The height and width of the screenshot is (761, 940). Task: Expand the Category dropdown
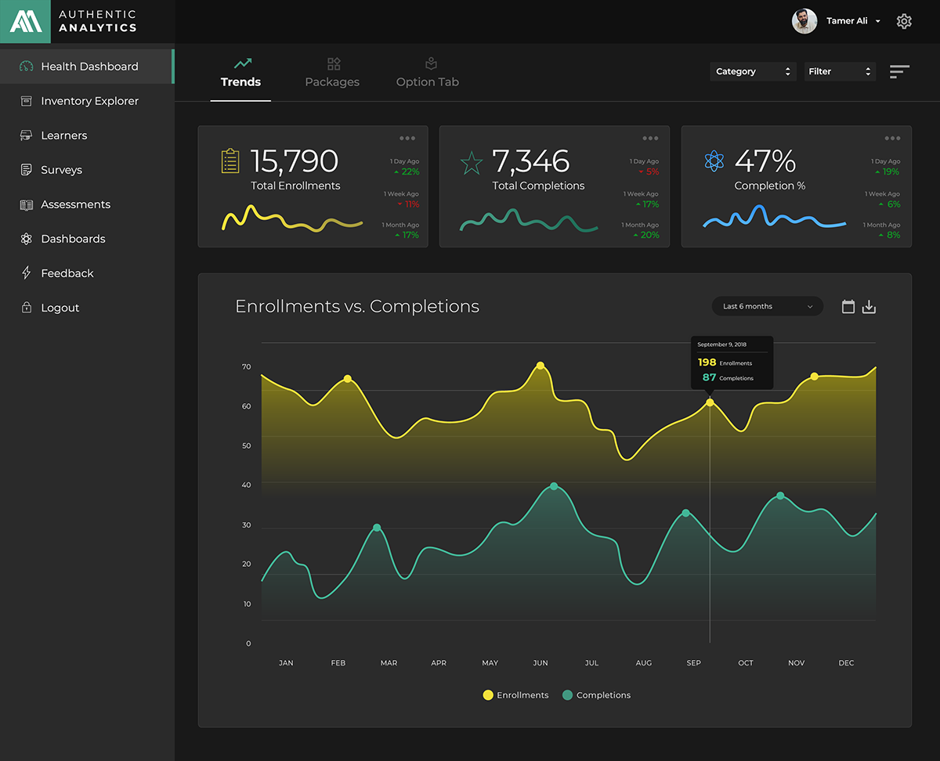(x=752, y=71)
